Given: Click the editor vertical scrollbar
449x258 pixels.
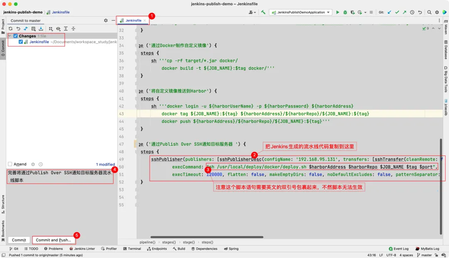Looking at the screenshot, I should click(441, 186).
